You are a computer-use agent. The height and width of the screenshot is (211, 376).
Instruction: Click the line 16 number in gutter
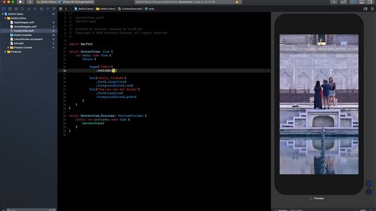click(65, 71)
